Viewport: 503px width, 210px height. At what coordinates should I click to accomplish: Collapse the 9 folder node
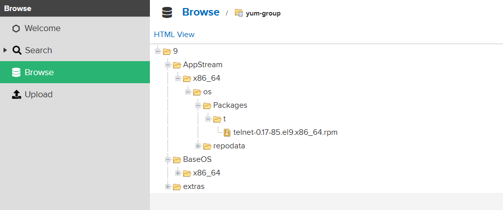point(157,52)
